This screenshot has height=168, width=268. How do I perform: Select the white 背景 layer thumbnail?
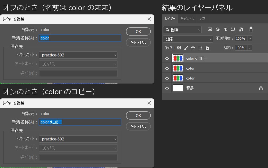tap(178, 88)
